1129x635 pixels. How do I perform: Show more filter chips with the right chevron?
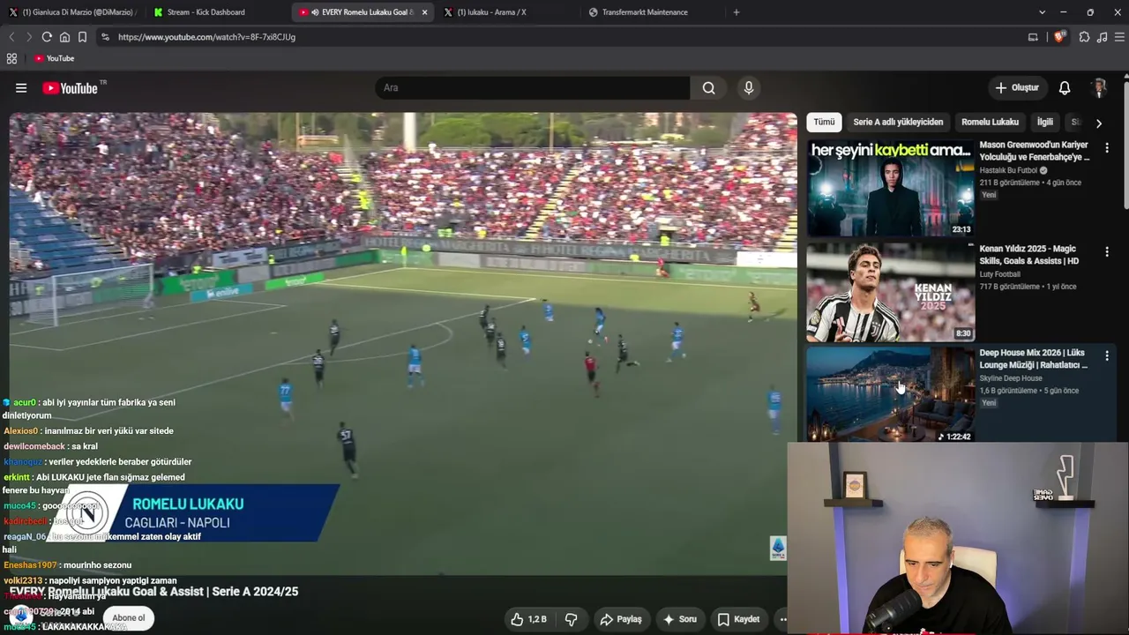pos(1098,123)
